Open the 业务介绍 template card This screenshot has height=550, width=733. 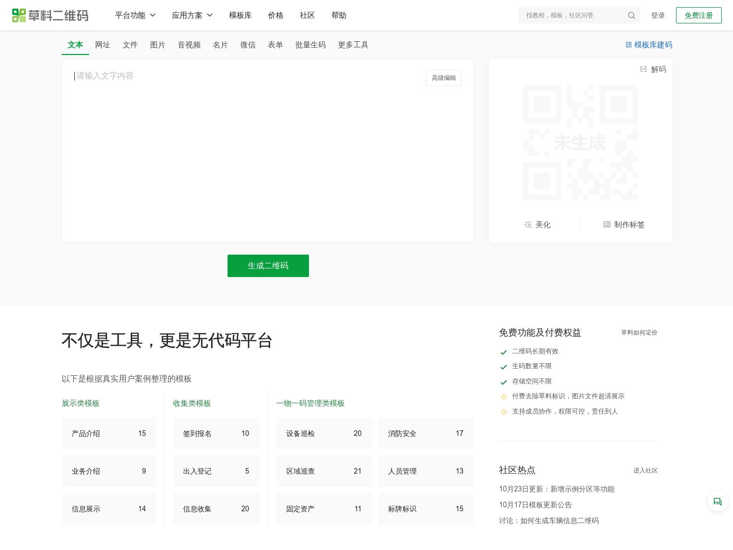pos(109,471)
